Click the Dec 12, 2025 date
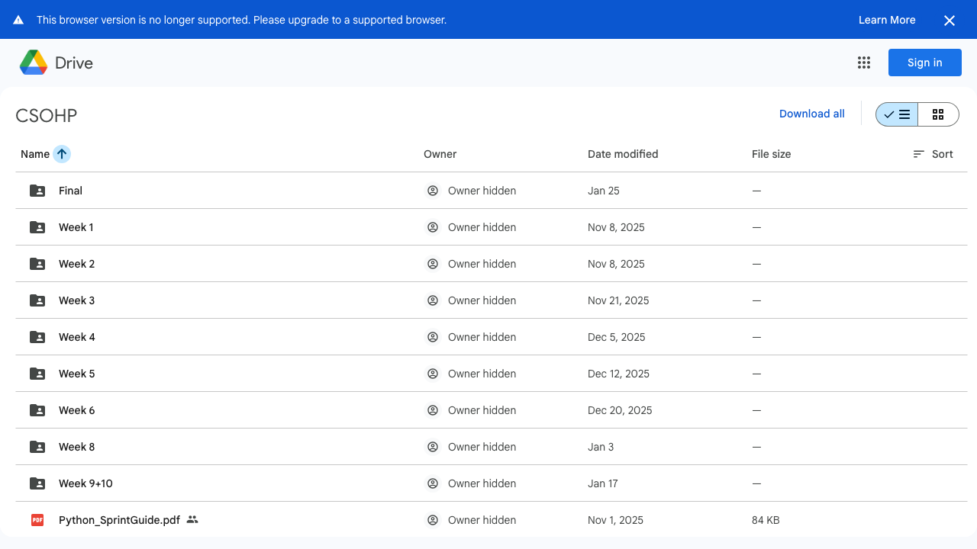Image resolution: width=977 pixels, height=549 pixels. click(x=618, y=374)
